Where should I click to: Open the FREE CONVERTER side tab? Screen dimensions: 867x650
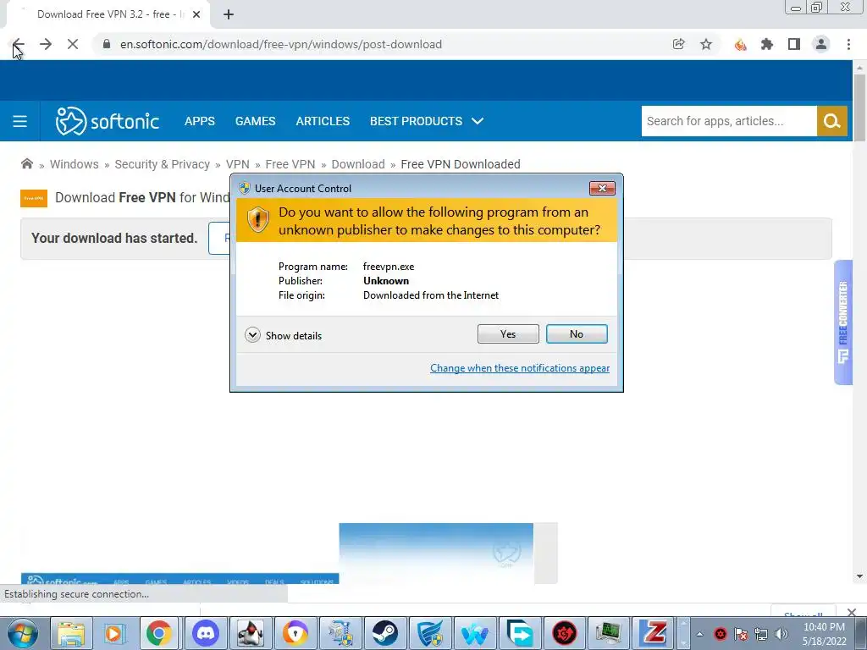(x=842, y=322)
